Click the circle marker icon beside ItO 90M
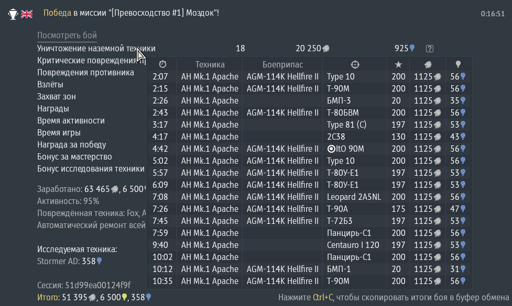The height and width of the screenshot is (306, 512). point(331,149)
